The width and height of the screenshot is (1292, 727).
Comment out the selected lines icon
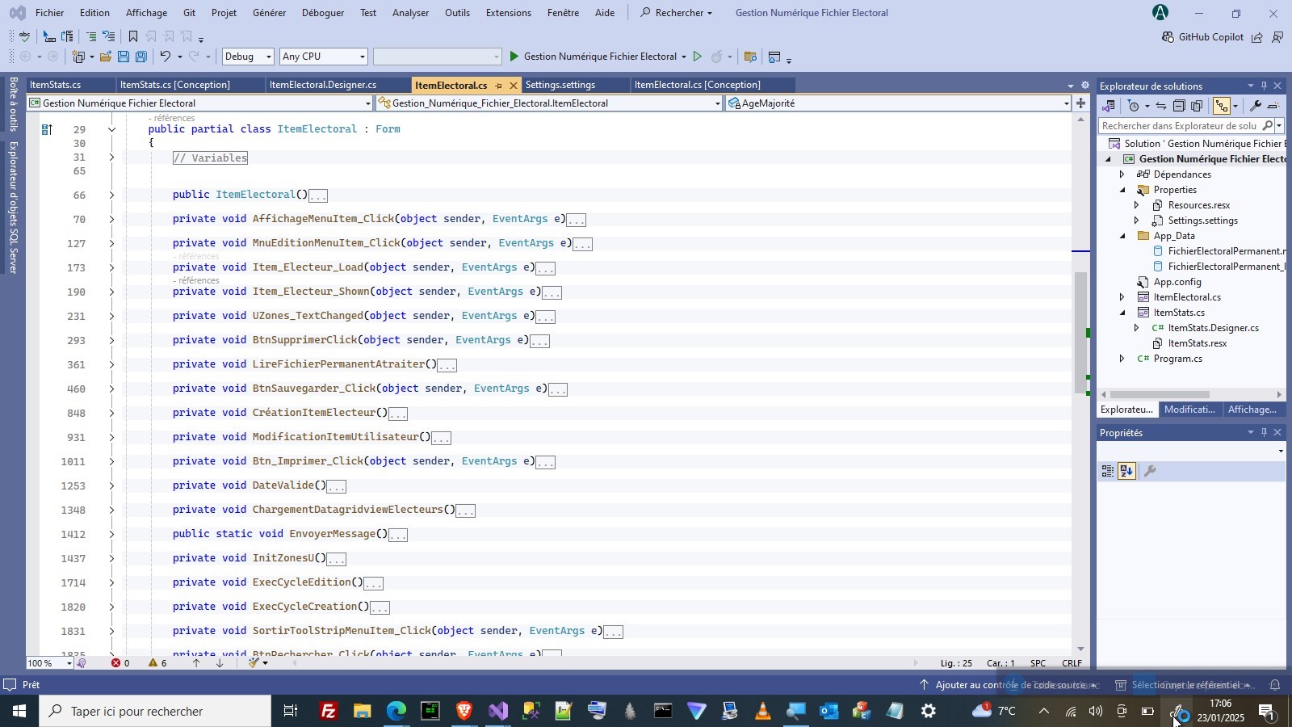[x=91, y=36]
